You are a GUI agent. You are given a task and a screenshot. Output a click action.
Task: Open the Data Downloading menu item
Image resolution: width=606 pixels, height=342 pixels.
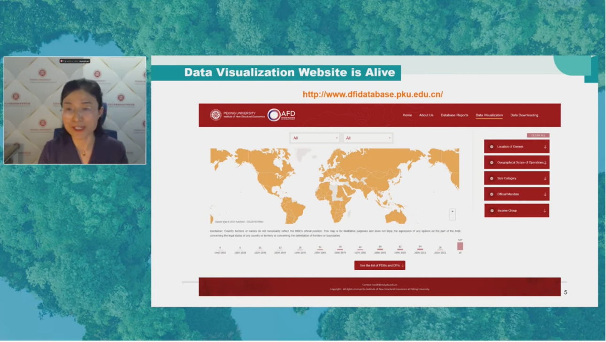pos(524,115)
